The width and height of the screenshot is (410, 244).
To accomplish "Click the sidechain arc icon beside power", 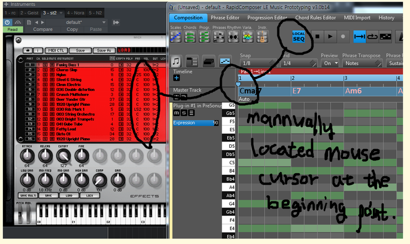I will point(18,23).
